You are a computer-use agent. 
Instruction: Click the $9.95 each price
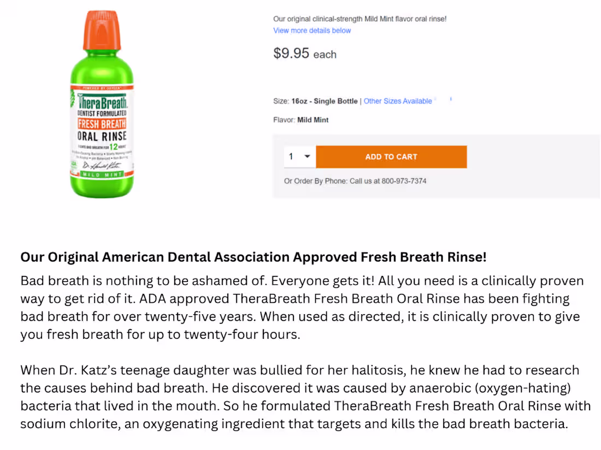click(304, 53)
